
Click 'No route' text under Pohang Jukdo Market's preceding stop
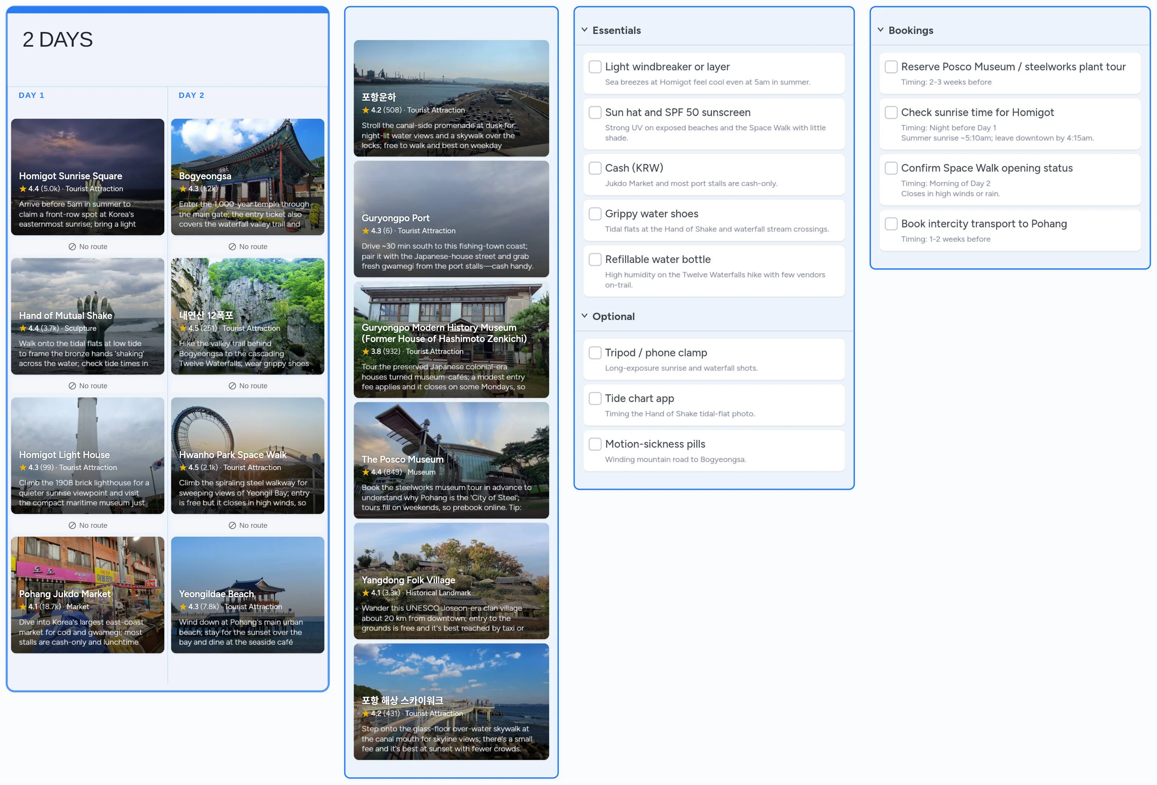tap(93, 525)
